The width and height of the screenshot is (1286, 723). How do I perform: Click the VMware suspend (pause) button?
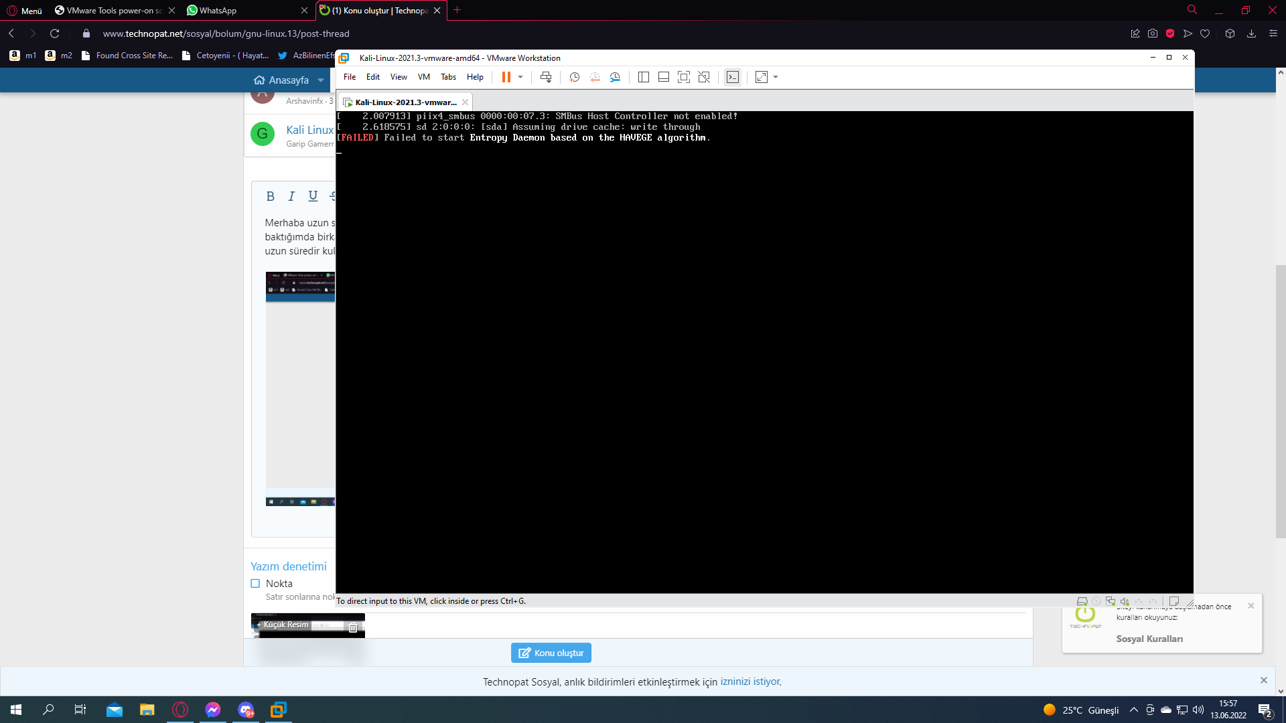tap(506, 78)
